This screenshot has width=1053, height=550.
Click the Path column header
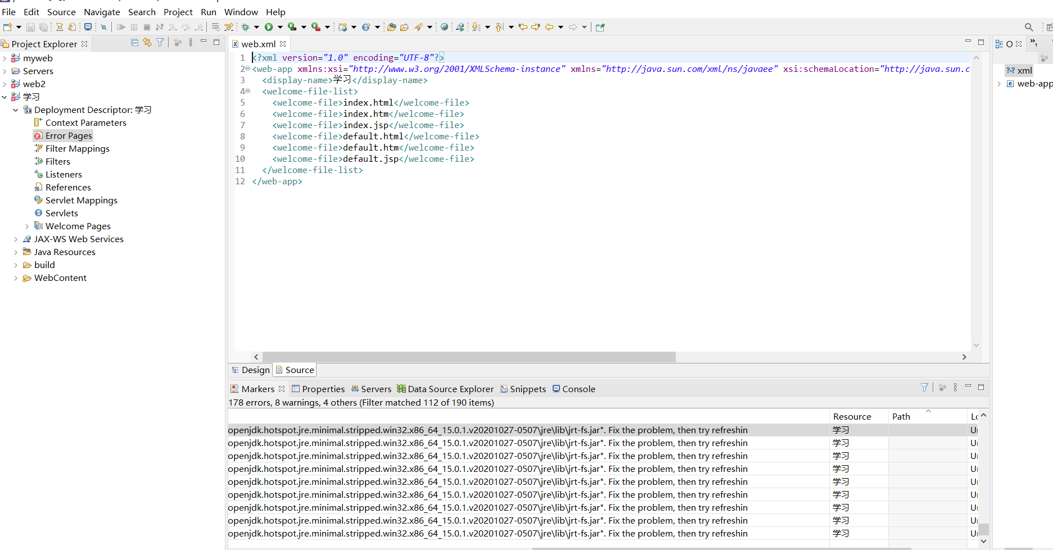[x=927, y=416]
